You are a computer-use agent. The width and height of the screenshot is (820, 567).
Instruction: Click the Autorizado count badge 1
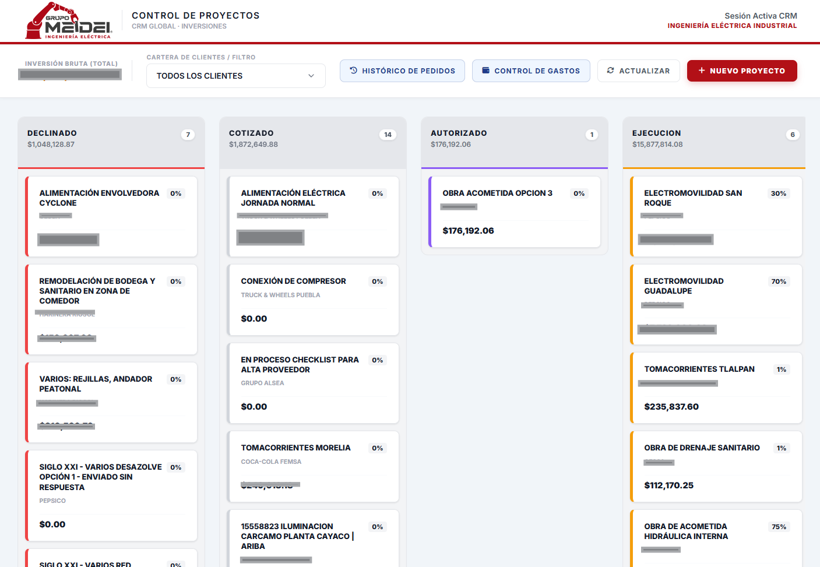pyautogui.click(x=592, y=135)
